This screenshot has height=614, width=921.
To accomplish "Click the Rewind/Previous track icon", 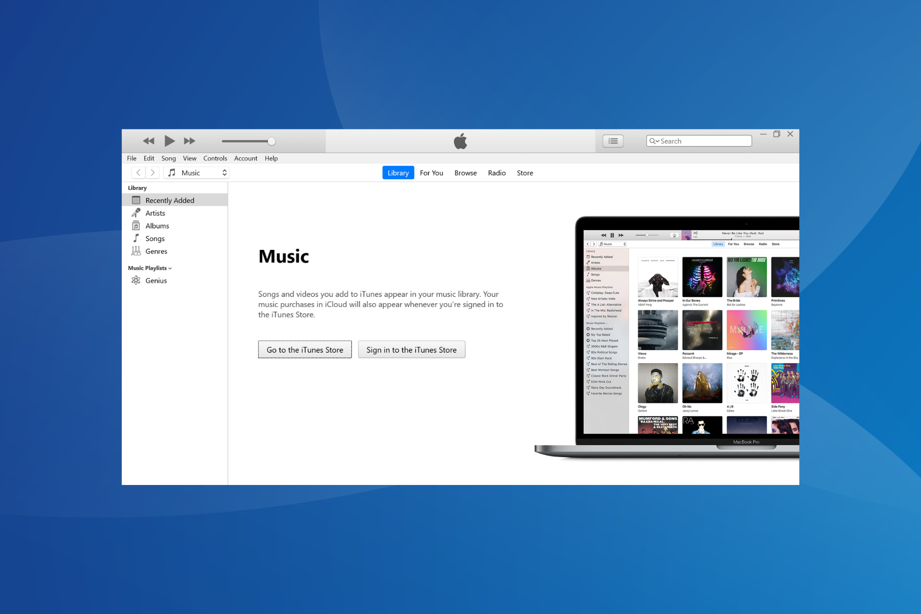I will pyautogui.click(x=148, y=141).
